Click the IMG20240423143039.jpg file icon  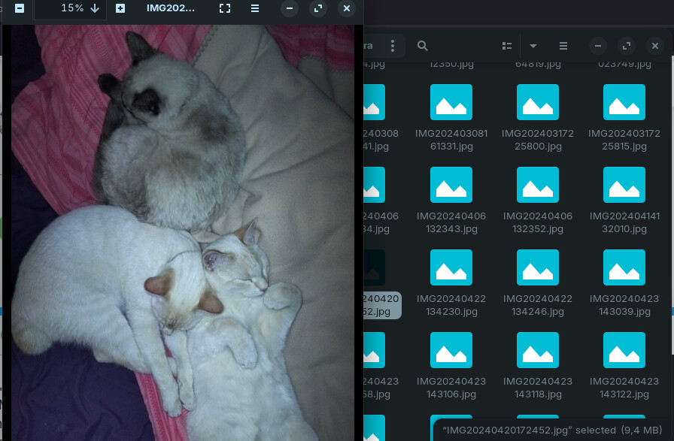(x=624, y=267)
